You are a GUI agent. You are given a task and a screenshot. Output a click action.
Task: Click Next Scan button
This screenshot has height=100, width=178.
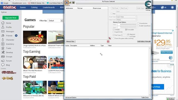point(124,8)
